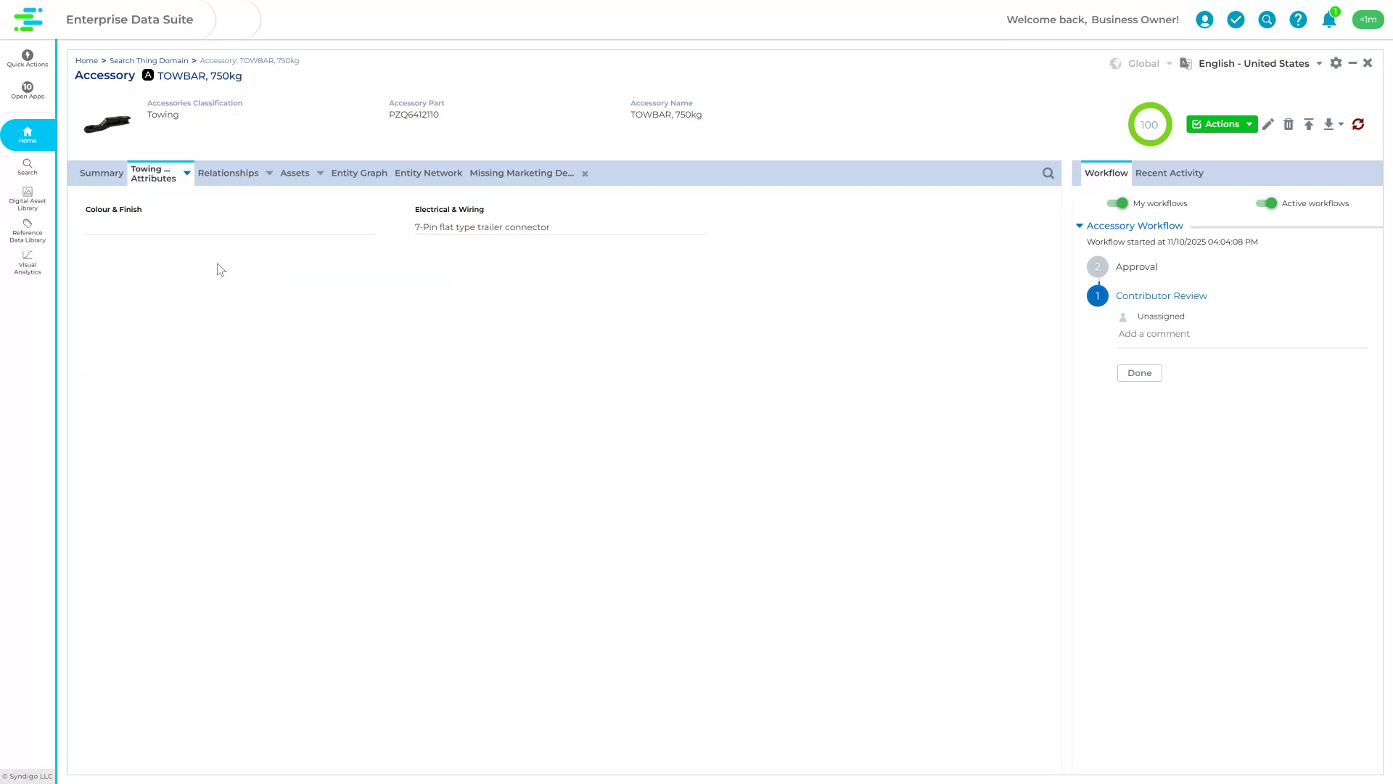
Task: Delete the entity using the trash icon
Action: (1289, 124)
